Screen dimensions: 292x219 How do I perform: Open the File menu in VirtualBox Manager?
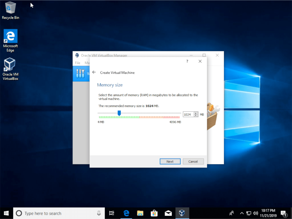pos(77,63)
